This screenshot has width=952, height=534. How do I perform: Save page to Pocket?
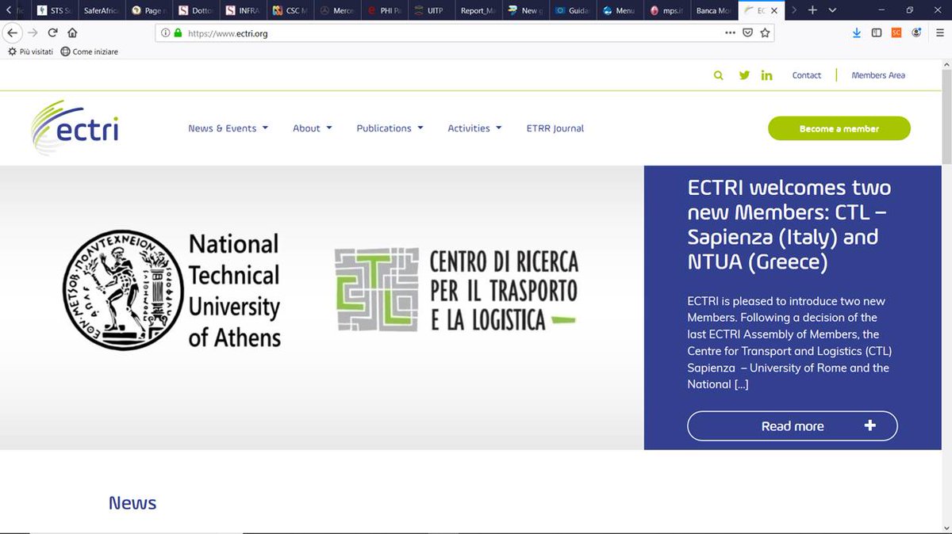click(x=747, y=33)
